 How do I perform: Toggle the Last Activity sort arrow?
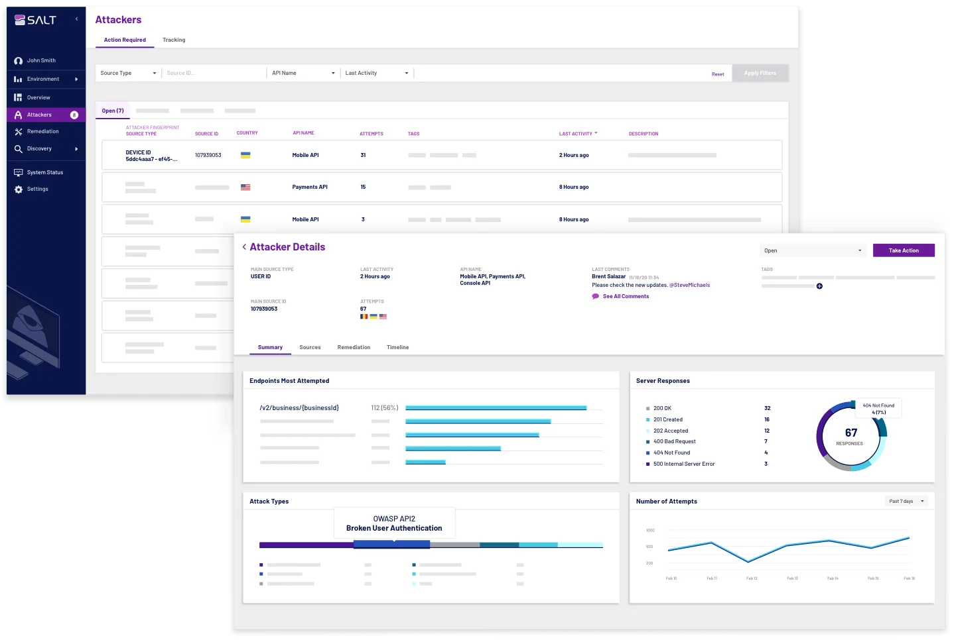[595, 133]
